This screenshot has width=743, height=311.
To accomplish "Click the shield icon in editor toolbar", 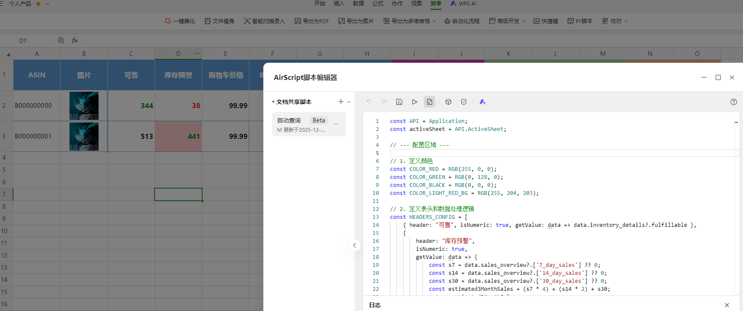I will [x=464, y=102].
